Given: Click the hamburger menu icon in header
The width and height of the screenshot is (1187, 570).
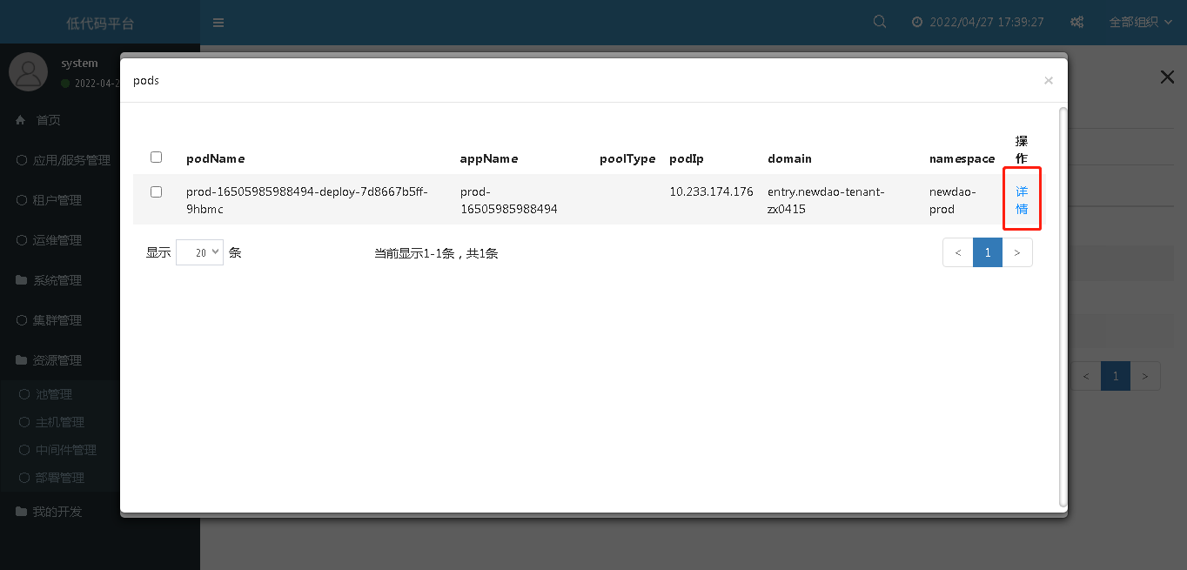Looking at the screenshot, I should coord(218,23).
